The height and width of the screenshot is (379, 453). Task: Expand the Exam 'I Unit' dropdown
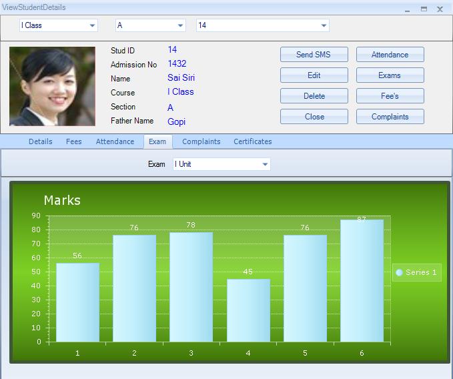coord(265,164)
